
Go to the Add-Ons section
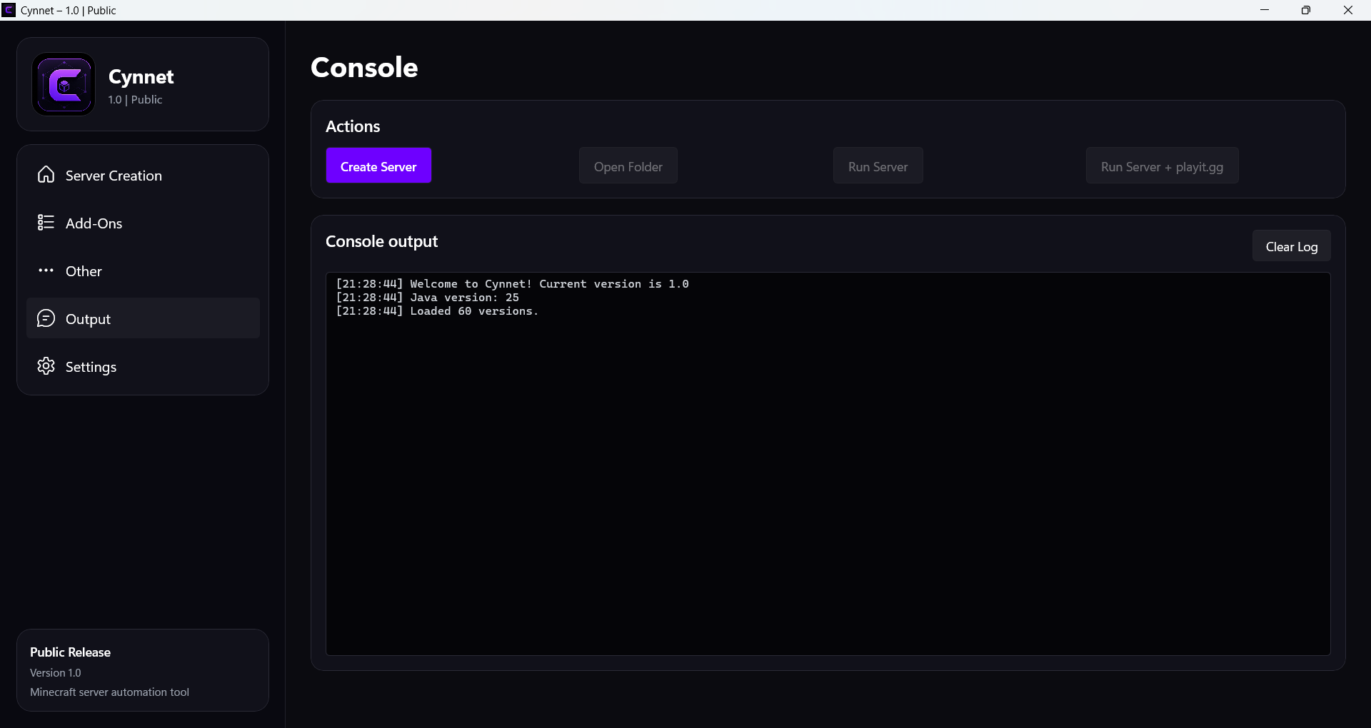[x=143, y=223]
